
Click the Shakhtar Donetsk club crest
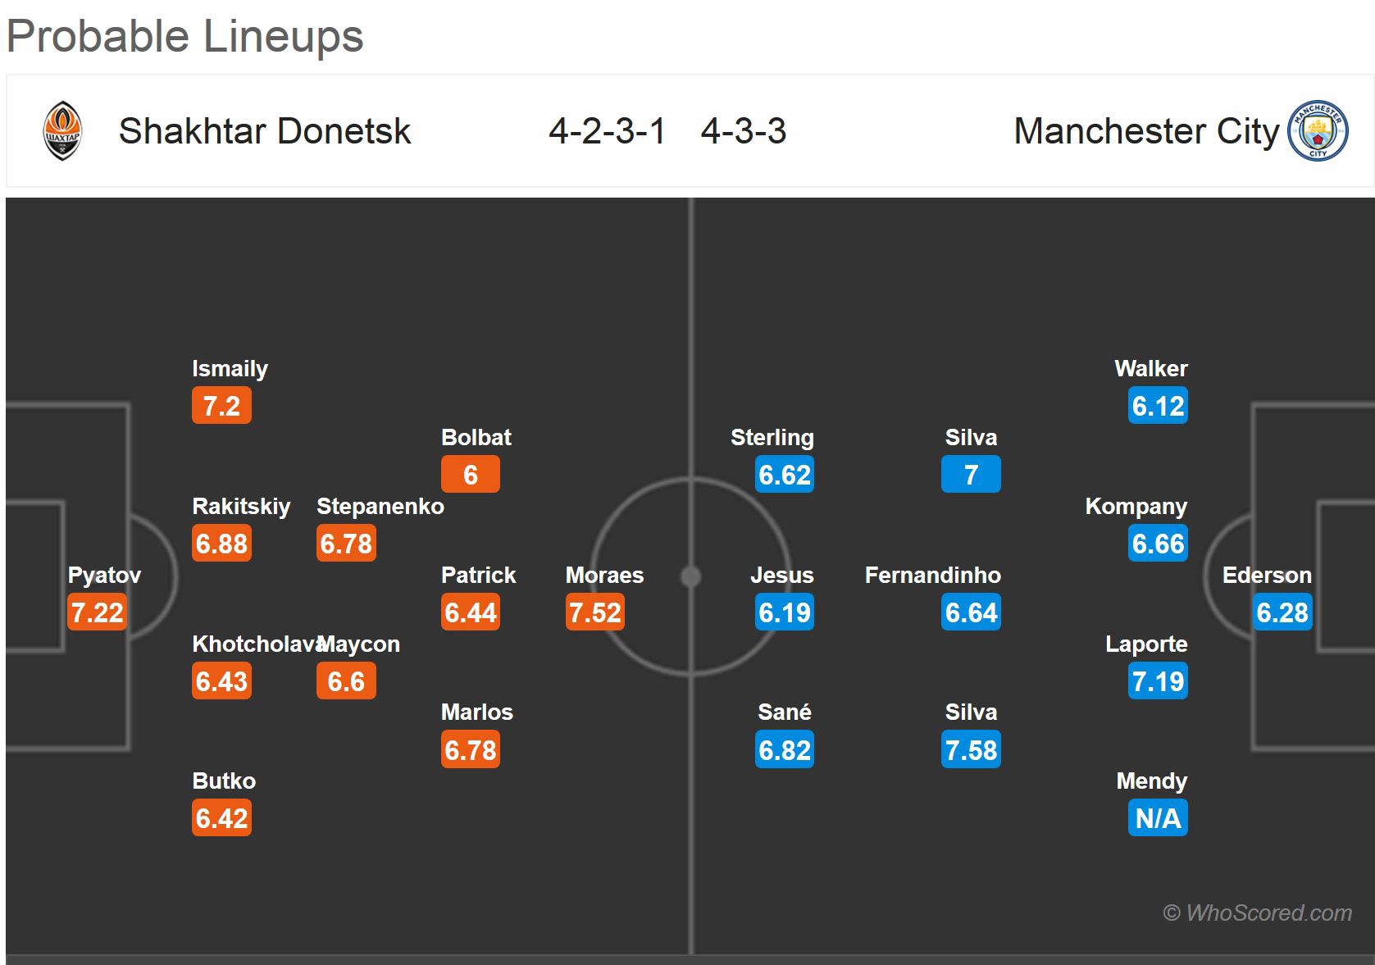62,131
